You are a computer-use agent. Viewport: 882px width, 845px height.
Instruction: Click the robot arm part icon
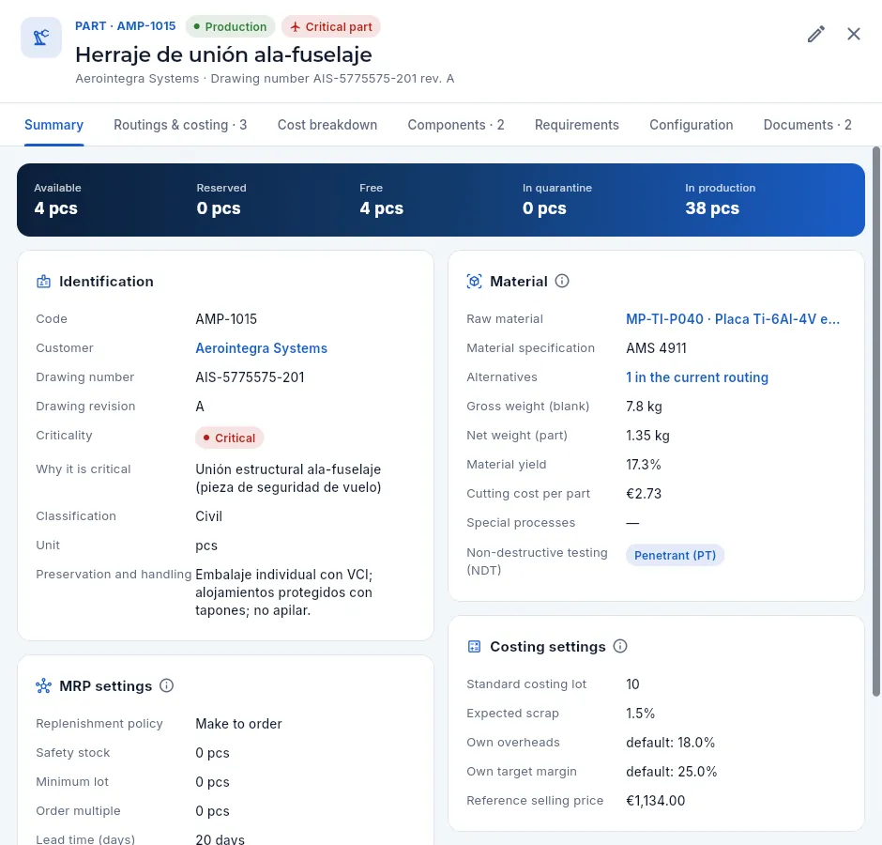41,38
